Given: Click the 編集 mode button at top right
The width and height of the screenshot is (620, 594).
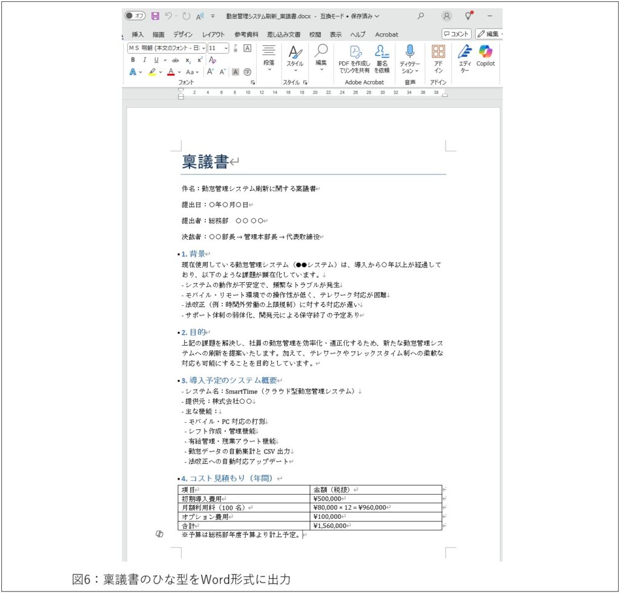Looking at the screenshot, I should coord(489,35).
